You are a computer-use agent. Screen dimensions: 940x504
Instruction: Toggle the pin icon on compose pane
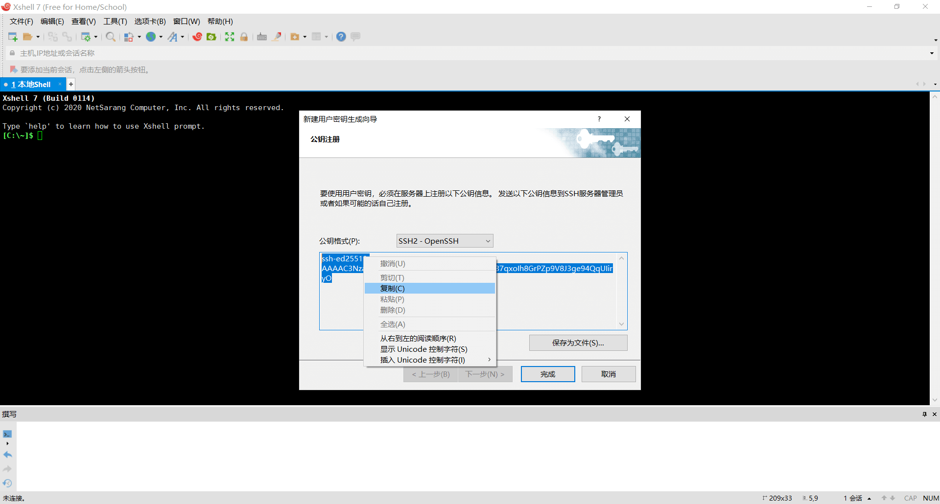pos(924,414)
